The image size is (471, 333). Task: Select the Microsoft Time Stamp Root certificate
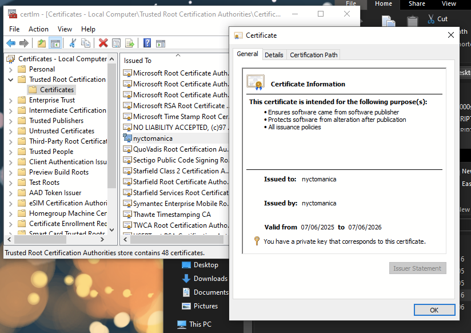pos(176,117)
